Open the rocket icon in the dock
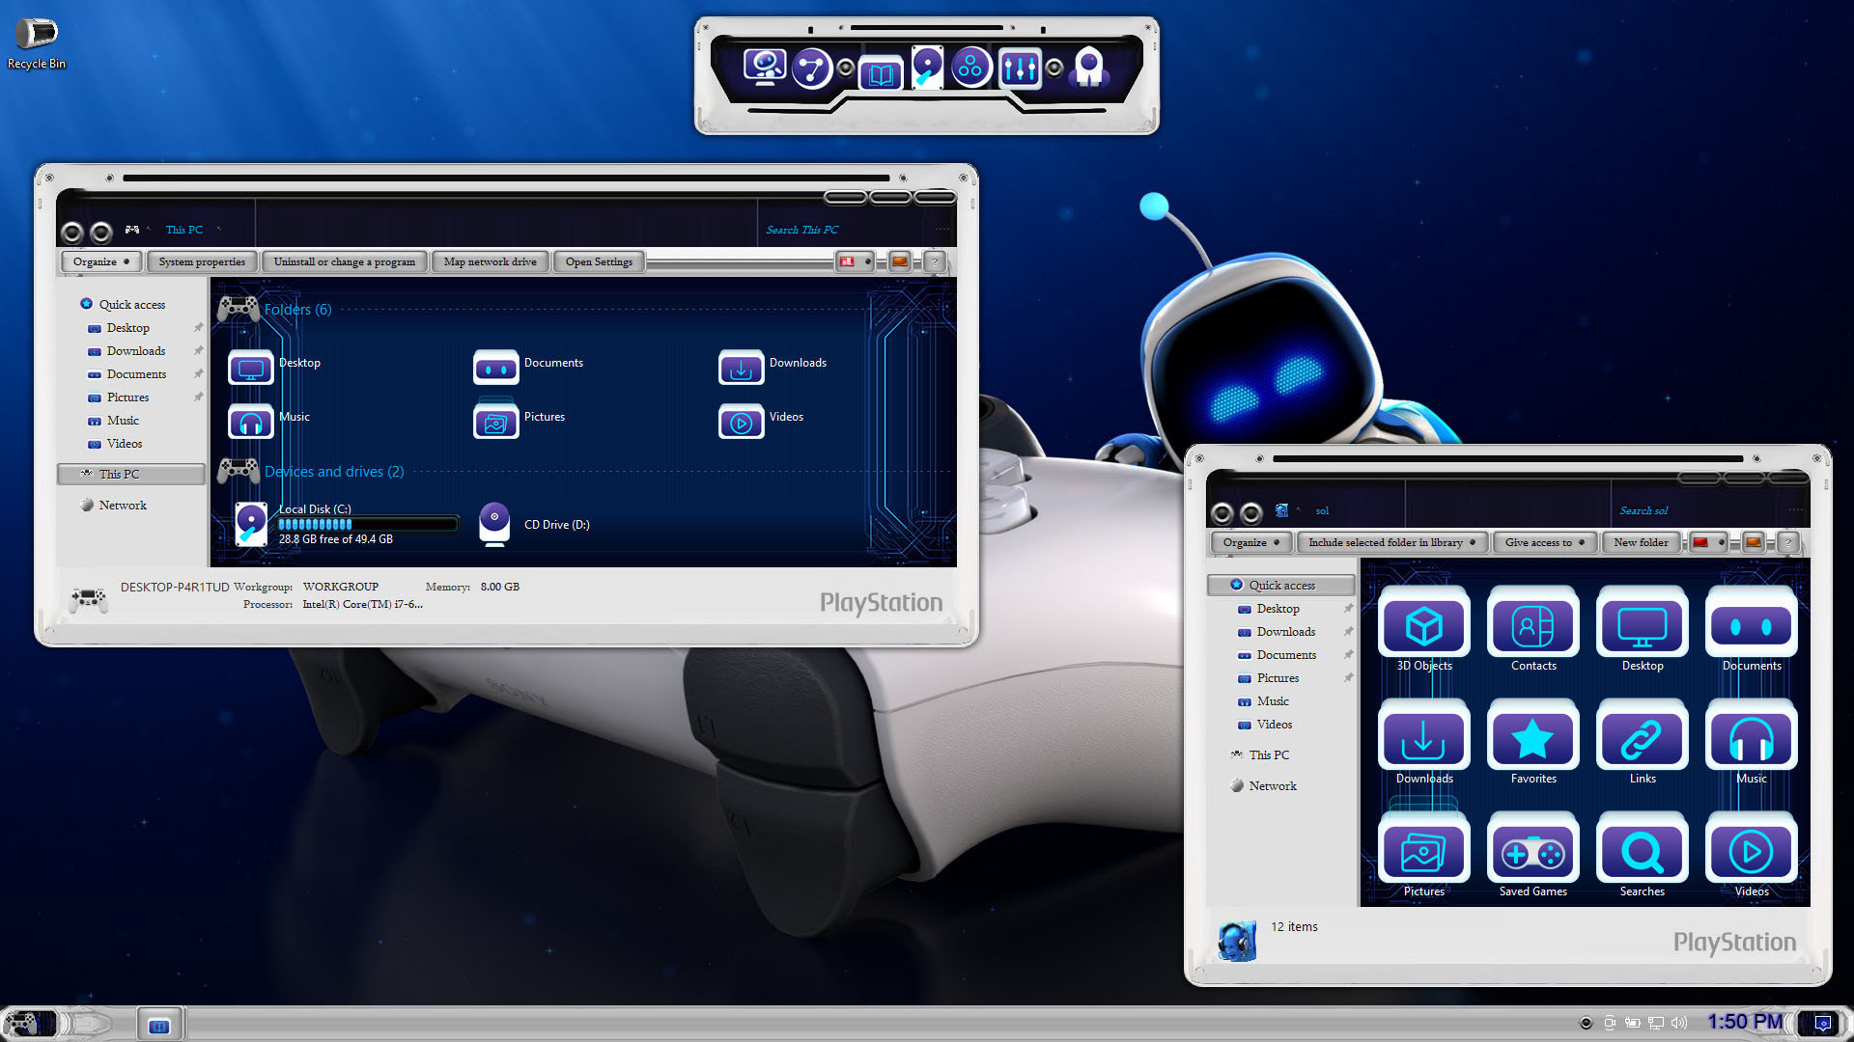Image resolution: width=1854 pixels, height=1042 pixels. click(x=1089, y=68)
